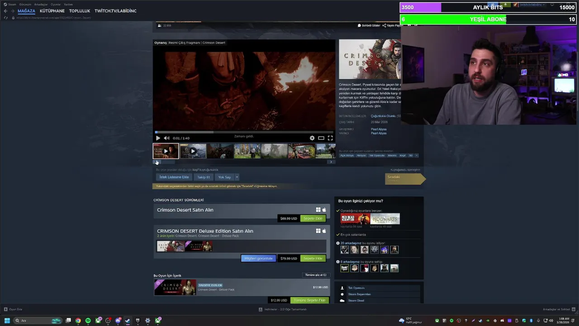Open Kuyruğunuzu özelleştirin link

pos(405,170)
